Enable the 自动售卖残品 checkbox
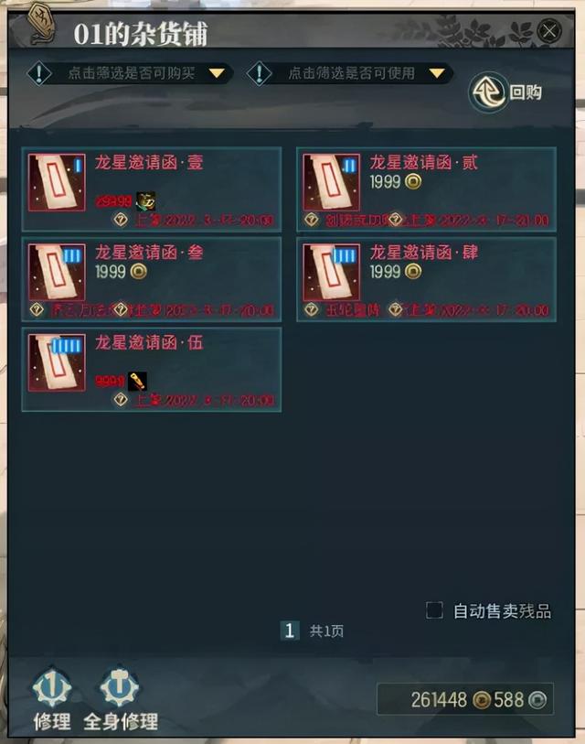 coord(434,610)
